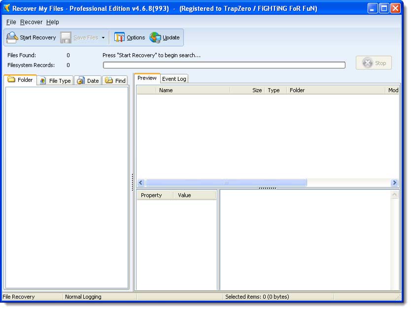
Task: Expand the Save Files dropdown arrow
Action: 103,38
